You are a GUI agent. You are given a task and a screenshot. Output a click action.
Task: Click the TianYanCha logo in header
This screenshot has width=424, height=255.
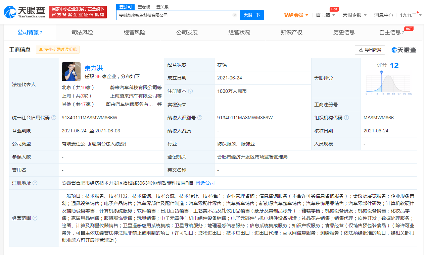pos(25,12)
